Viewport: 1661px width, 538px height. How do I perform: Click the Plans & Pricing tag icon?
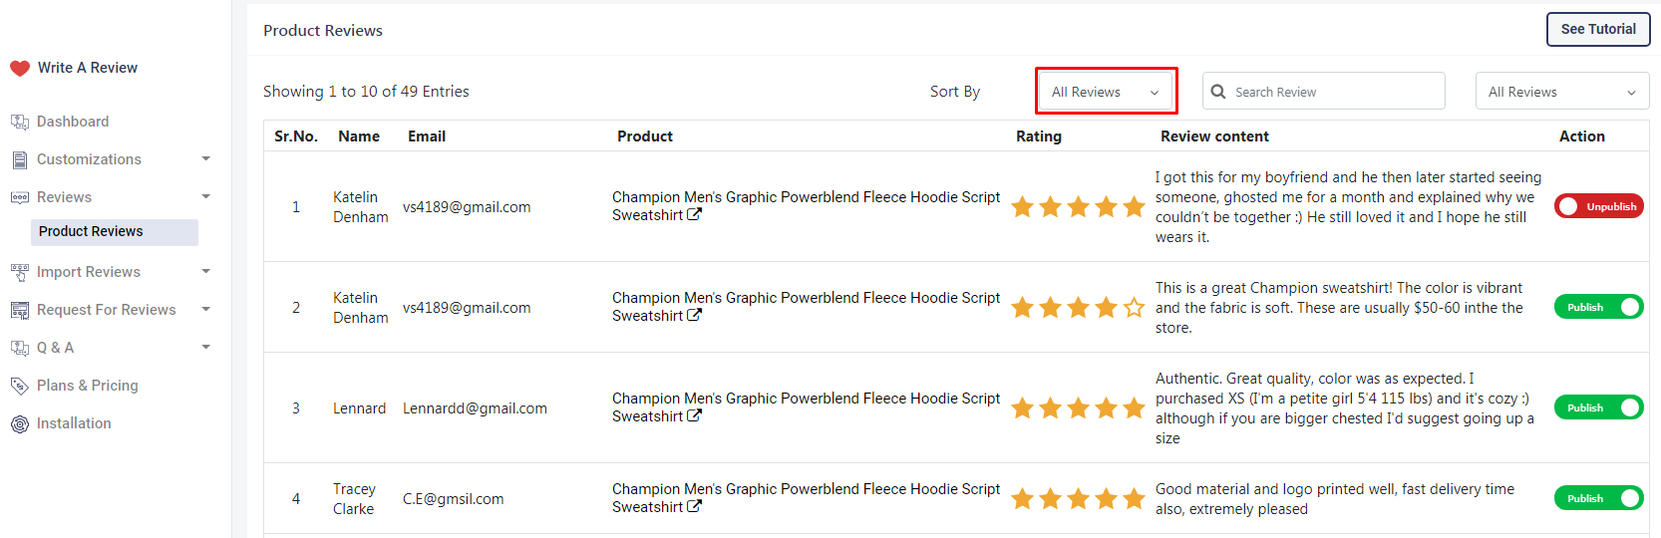point(20,386)
